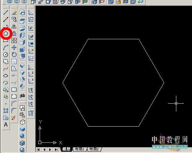Click the Insert Block icon
192x153 pixels.
(6, 90)
